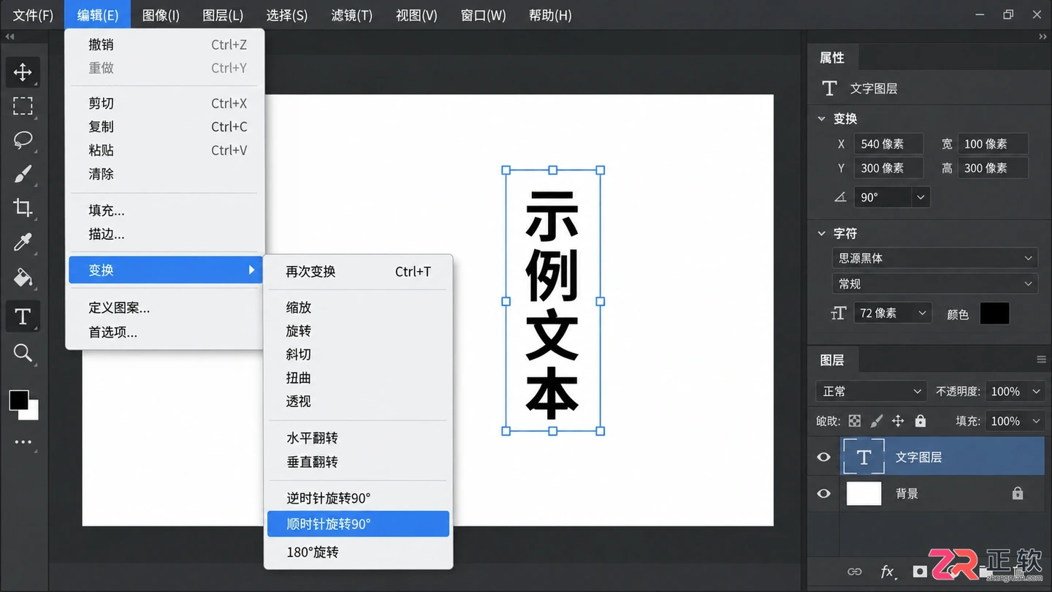
Task: Click 定义图案... menu entry
Action: [x=164, y=308]
